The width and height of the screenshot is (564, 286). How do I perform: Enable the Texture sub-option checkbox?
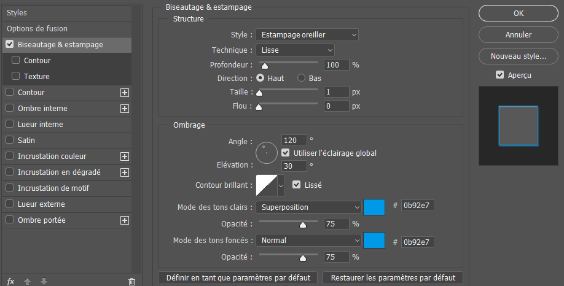(x=16, y=77)
